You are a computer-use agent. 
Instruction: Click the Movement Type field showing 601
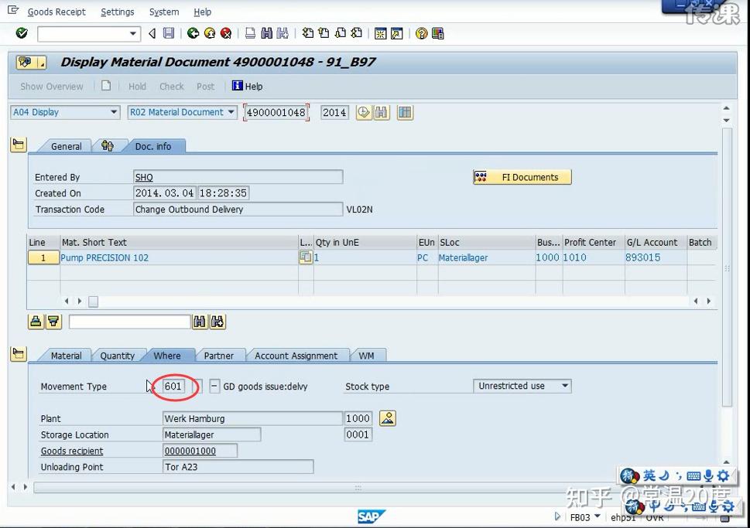click(173, 386)
